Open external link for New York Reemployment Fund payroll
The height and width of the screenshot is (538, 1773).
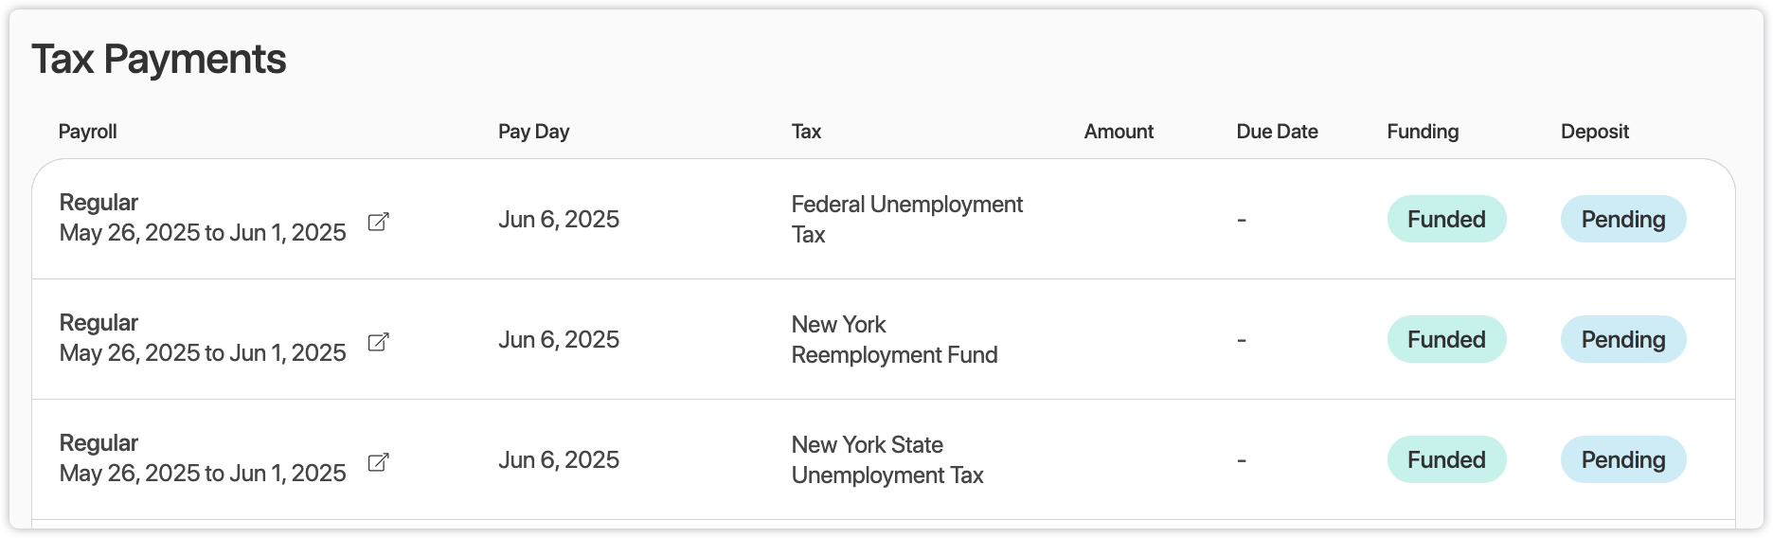click(x=378, y=342)
